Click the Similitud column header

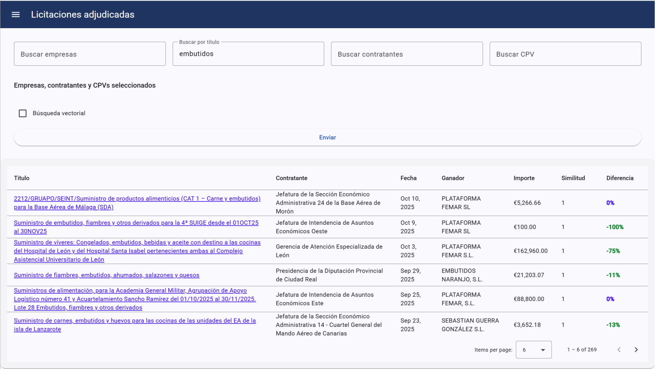coord(573,178)
